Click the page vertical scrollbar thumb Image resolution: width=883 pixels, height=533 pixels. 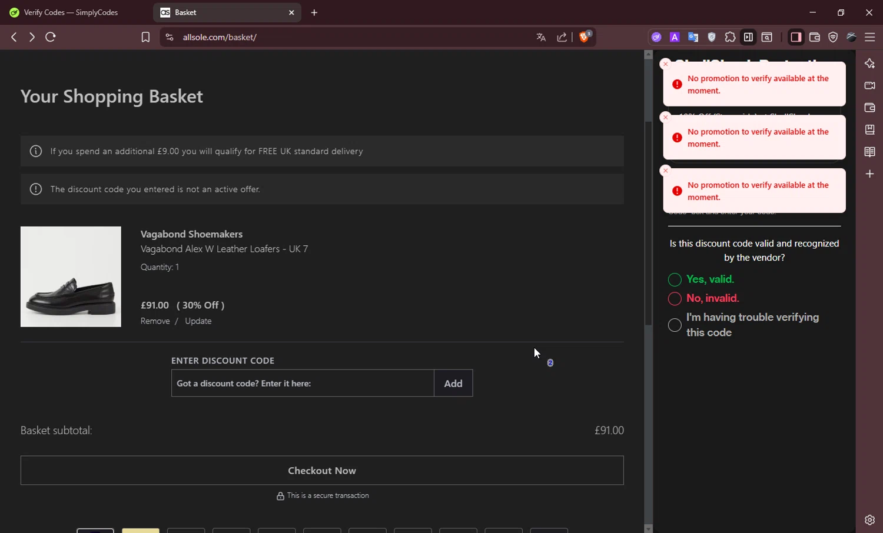click(648, 224)
